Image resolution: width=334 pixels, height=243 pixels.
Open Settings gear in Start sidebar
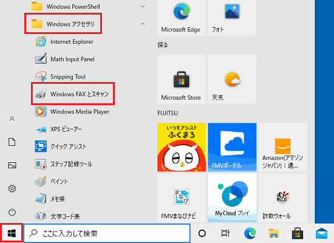pyautogui.click(x=12, y=189)
